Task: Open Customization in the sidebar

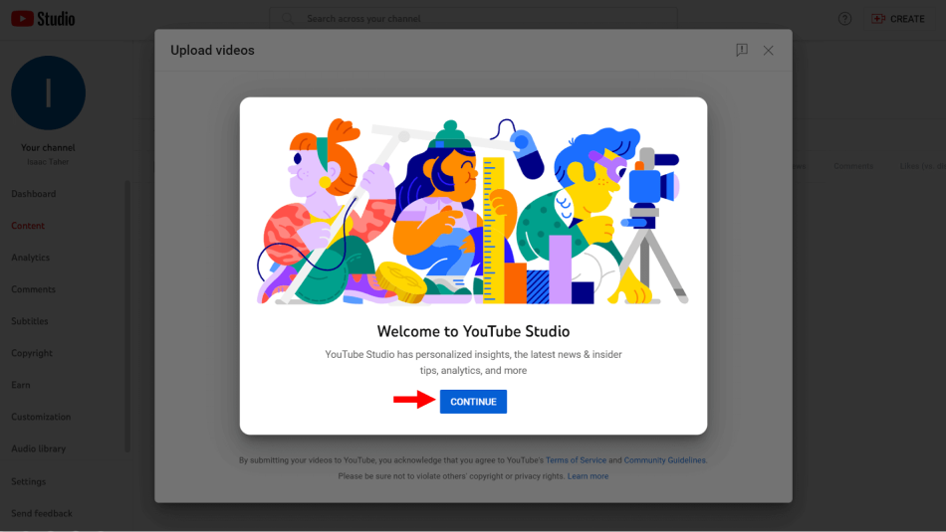Action: pyautogui.click(x=41, y=417)
